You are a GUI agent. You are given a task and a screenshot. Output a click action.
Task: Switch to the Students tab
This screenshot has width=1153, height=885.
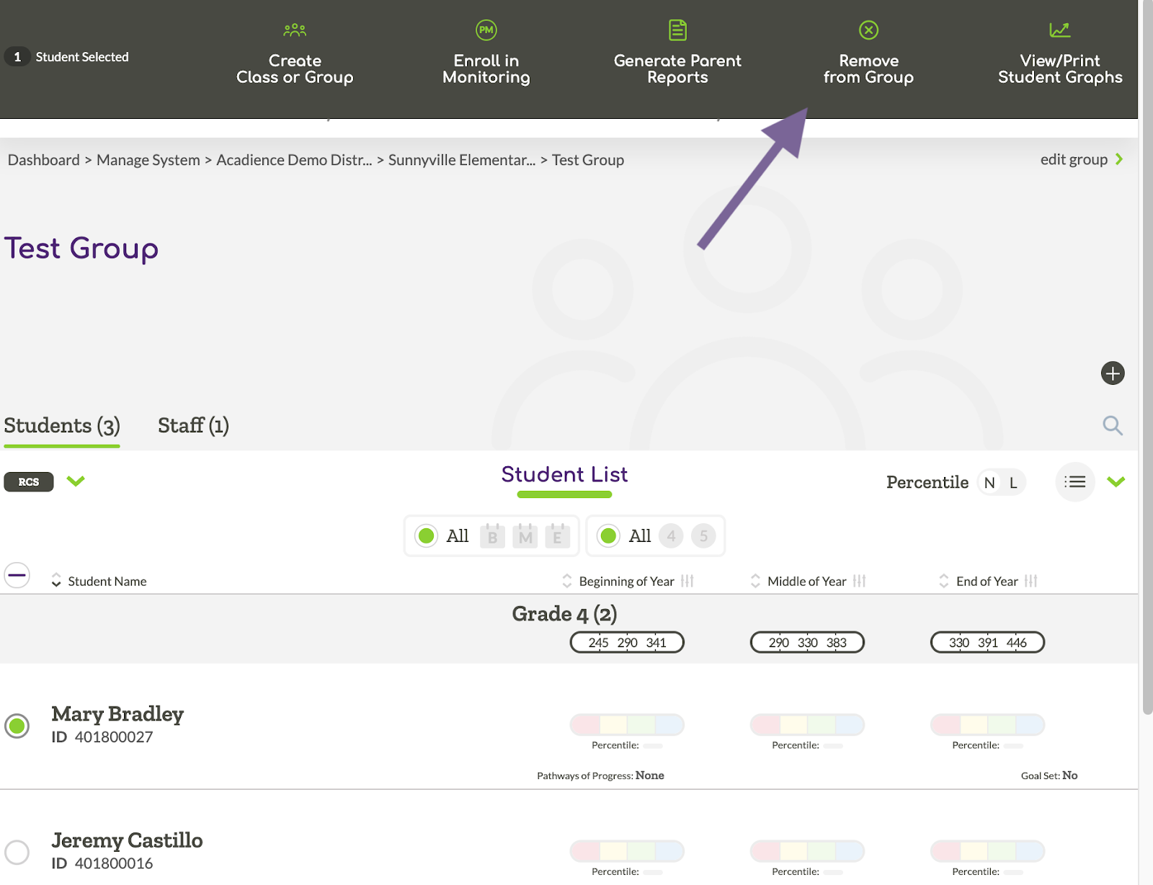(x=61, y=425)
